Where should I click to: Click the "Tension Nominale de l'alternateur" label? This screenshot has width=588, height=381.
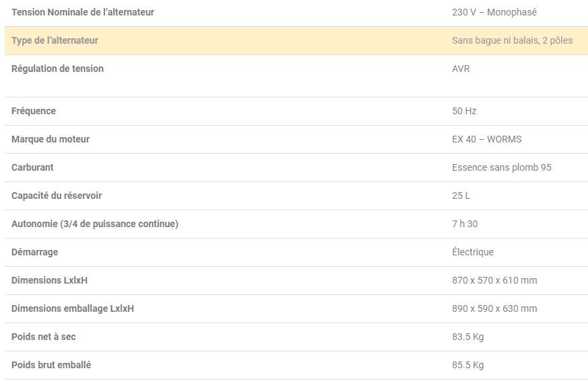coord(83,12)
